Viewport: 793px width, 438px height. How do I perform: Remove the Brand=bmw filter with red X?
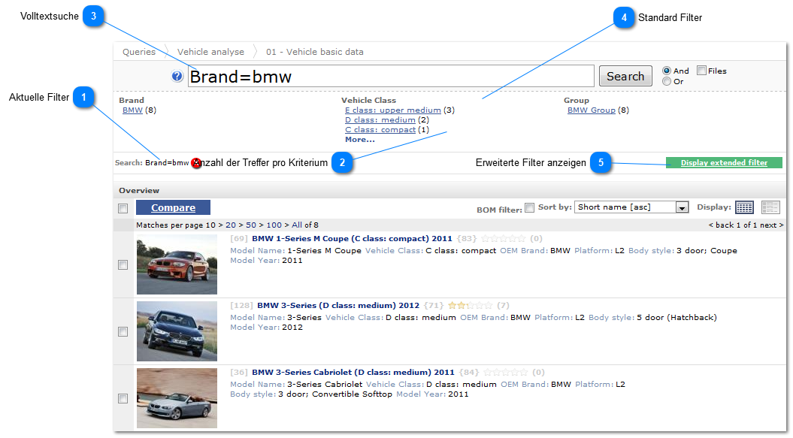pyautogui.click(x=196, y=163)
